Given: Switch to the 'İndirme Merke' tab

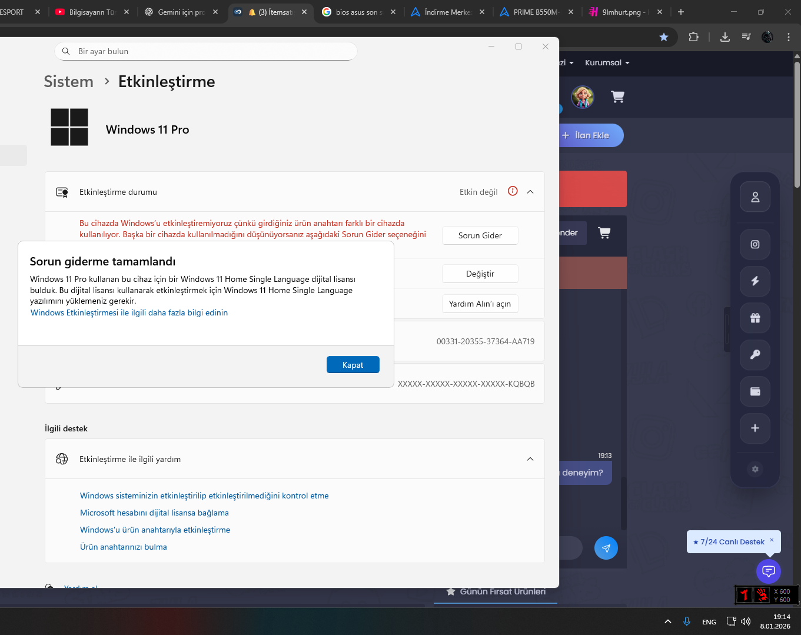Looking at the screenshot, I should pos(448,12).
